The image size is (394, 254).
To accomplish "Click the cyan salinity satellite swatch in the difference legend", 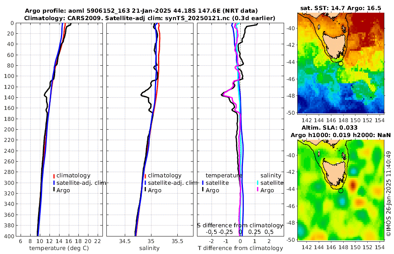I will (258, 183).
